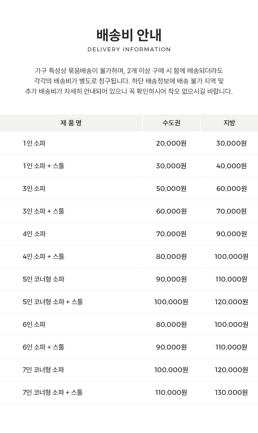Click the 1인 소파 row label
This screenshot has width=258, height=433.
(34, 143)
